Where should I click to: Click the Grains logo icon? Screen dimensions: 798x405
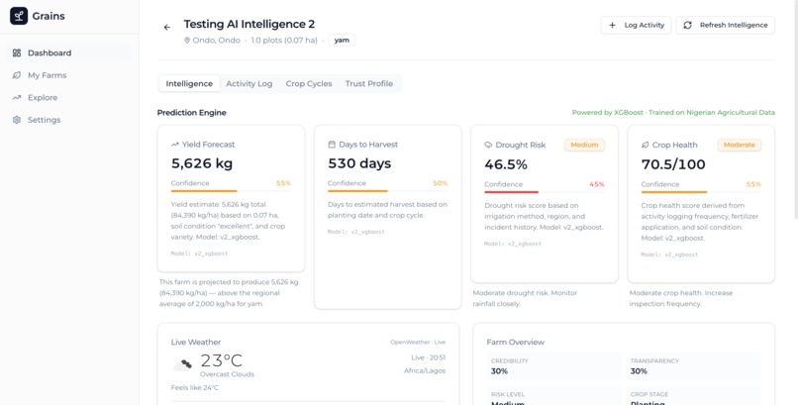coord(19,16)
